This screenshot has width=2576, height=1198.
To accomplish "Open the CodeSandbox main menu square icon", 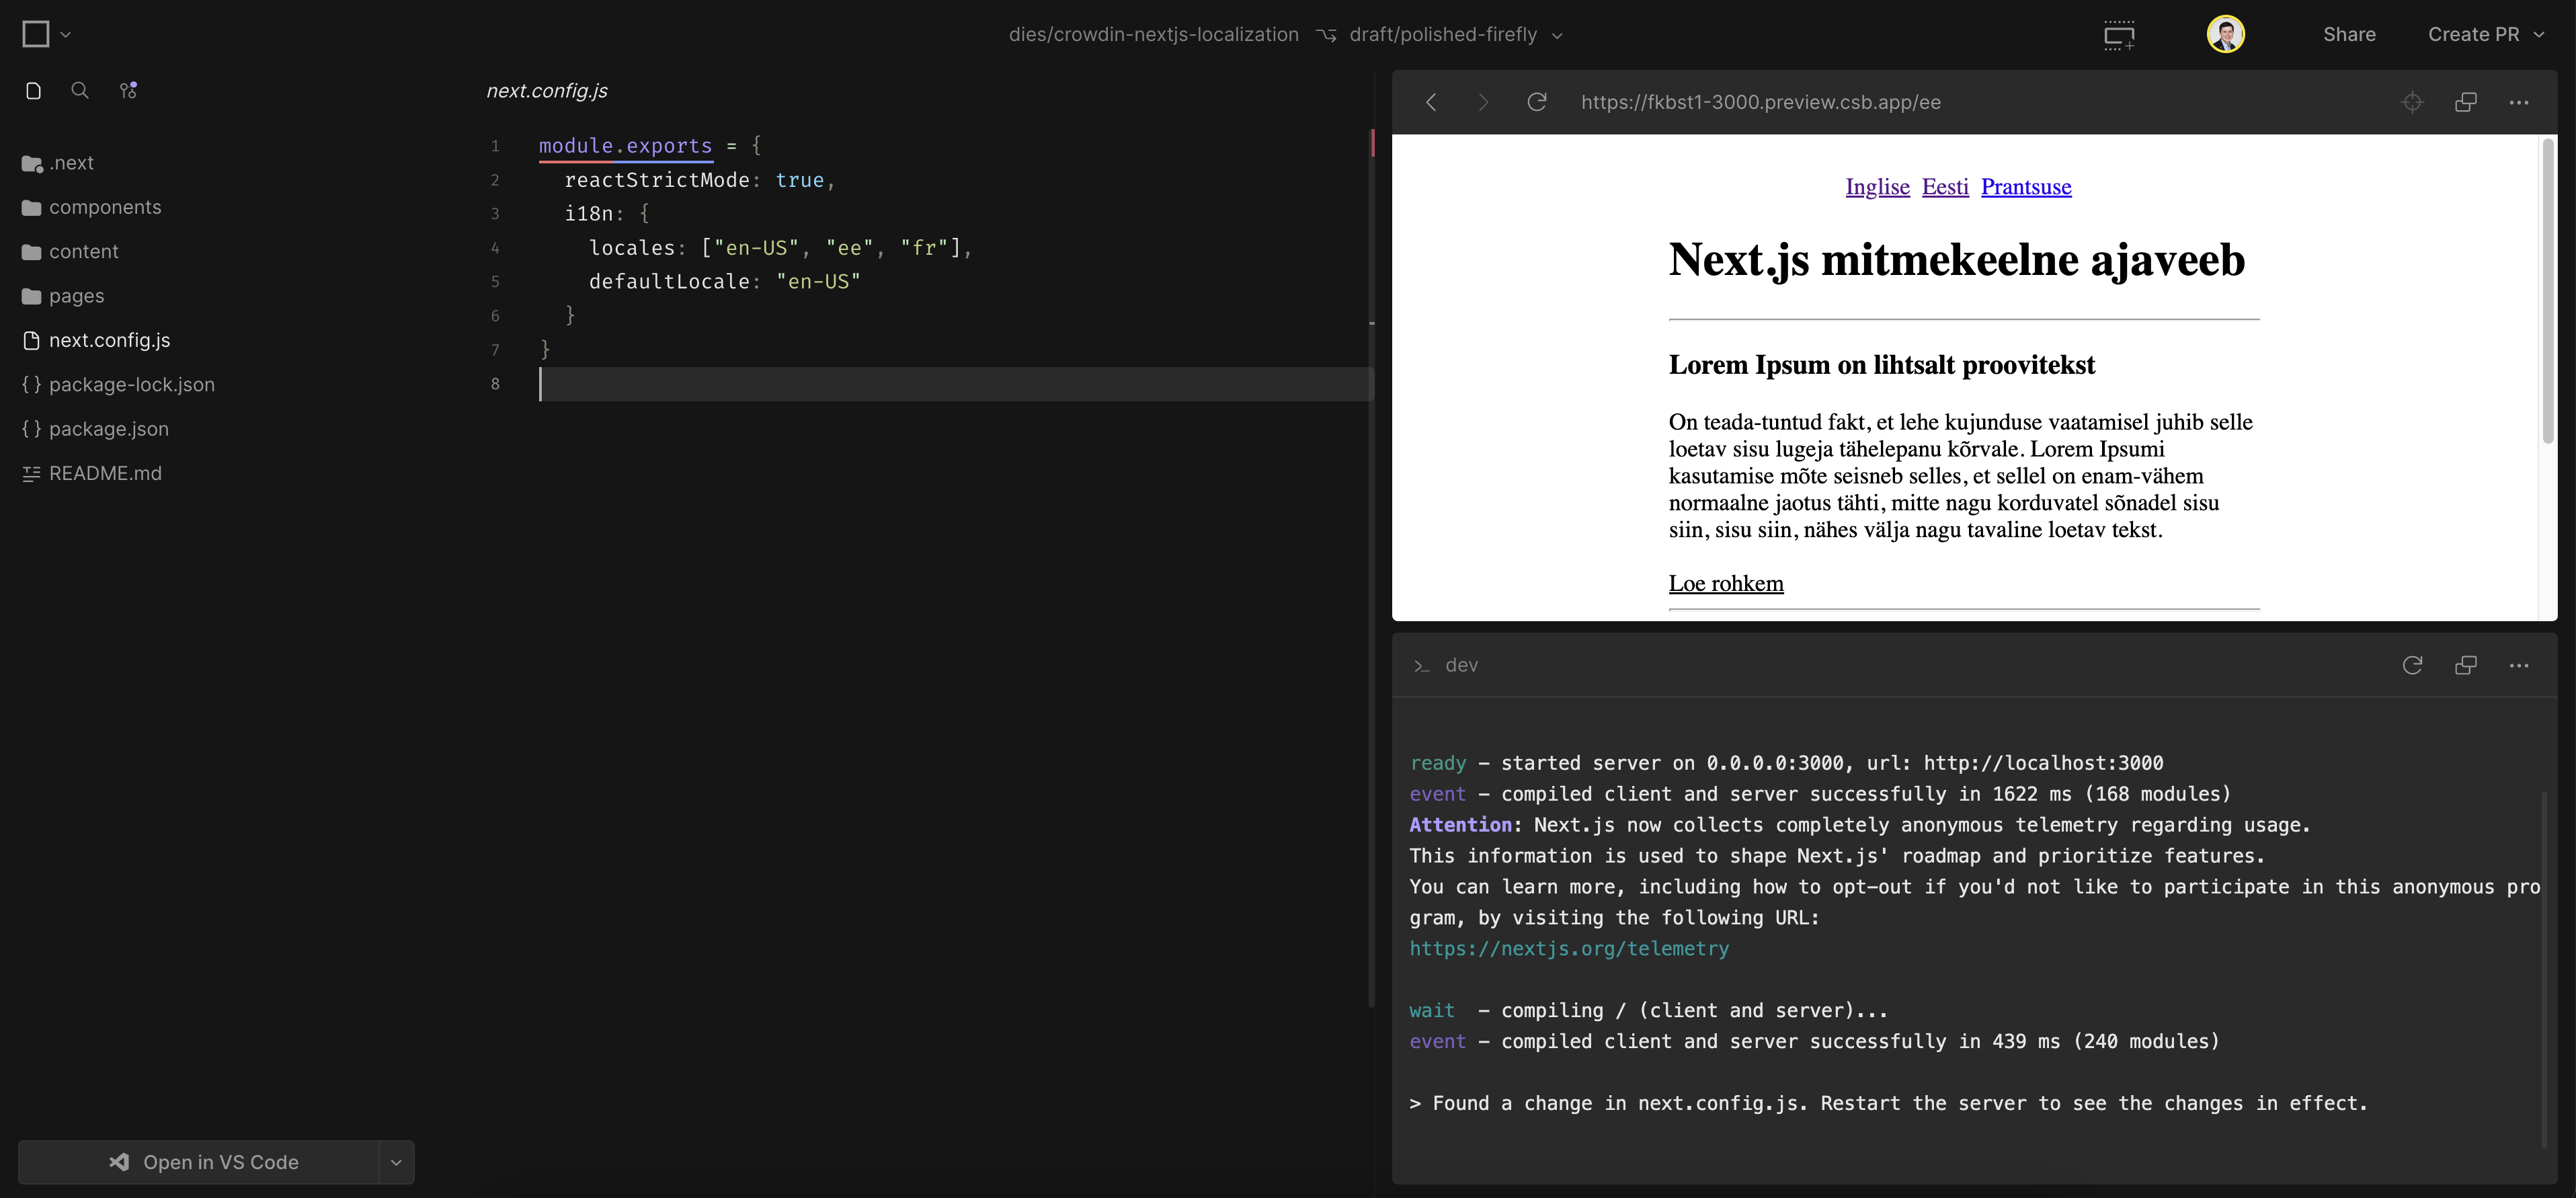I will (36, 34).
